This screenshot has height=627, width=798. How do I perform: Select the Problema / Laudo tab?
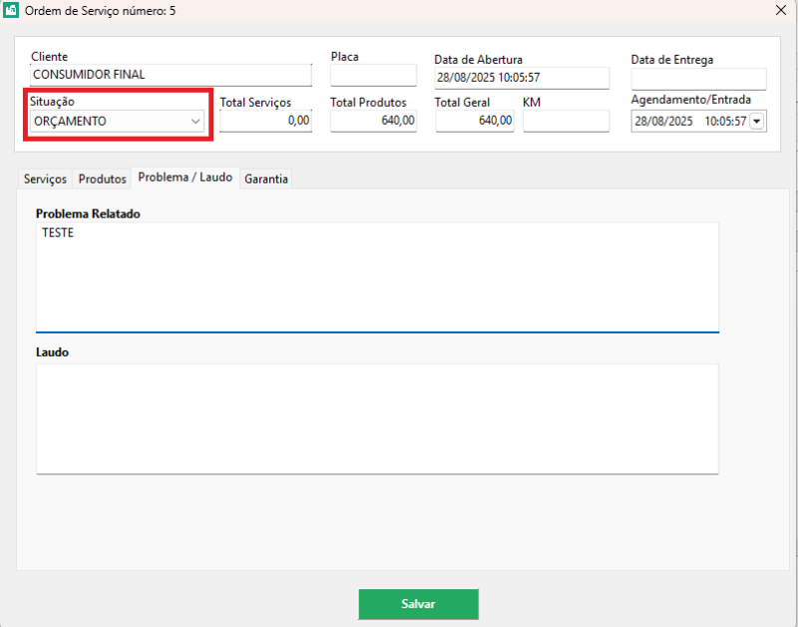186,178
